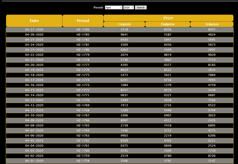The image size is (238, 164).
Task: Select date cell 04-26-2020
Action: 34,34
